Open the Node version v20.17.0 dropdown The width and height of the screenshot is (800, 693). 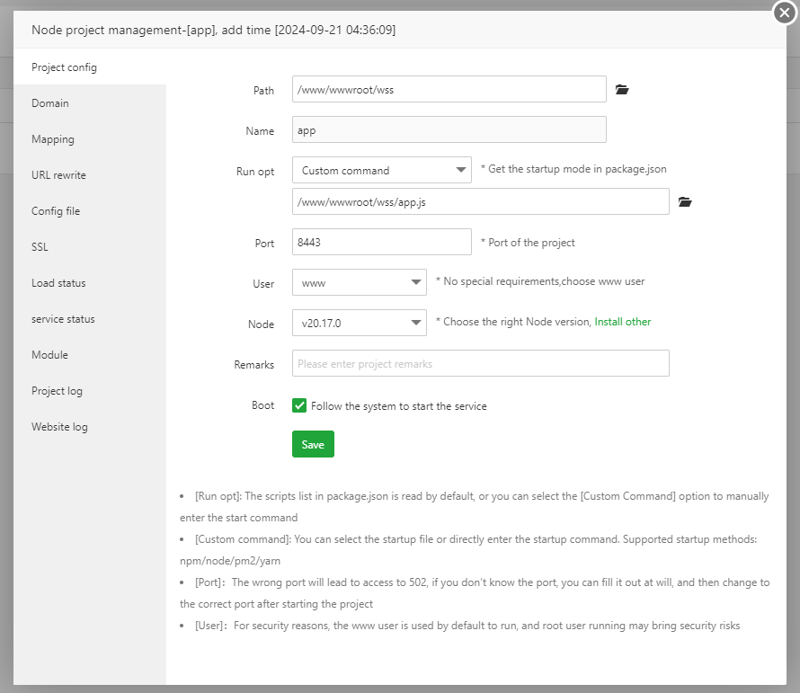click(x=359, y=324)
